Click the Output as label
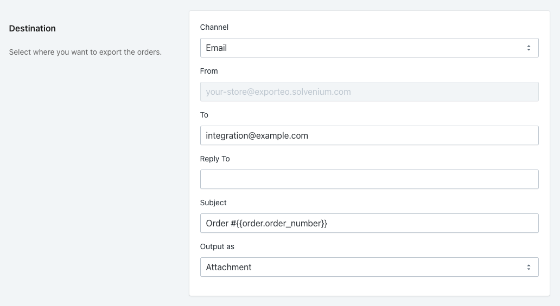Viewport: 560px width, 306px height. pyautogui.click(x=217, y=246)
